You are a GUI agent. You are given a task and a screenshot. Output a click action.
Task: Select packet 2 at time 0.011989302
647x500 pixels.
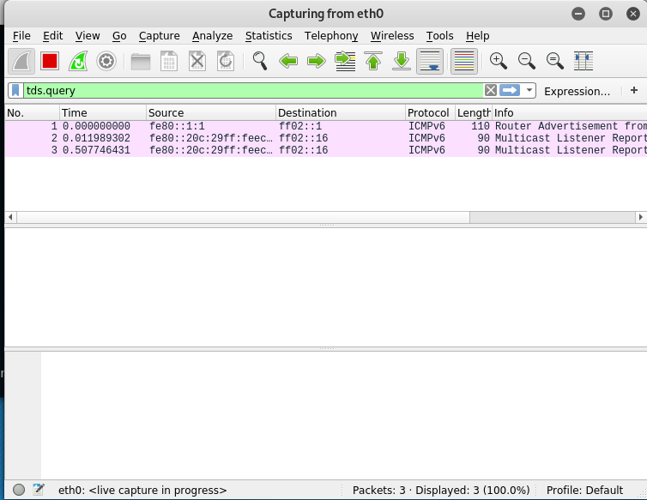326,138
